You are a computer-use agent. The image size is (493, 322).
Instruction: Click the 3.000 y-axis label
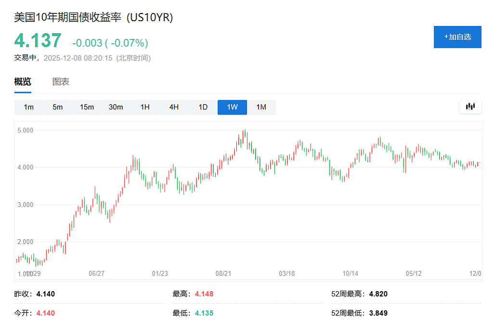pos(25,205)
